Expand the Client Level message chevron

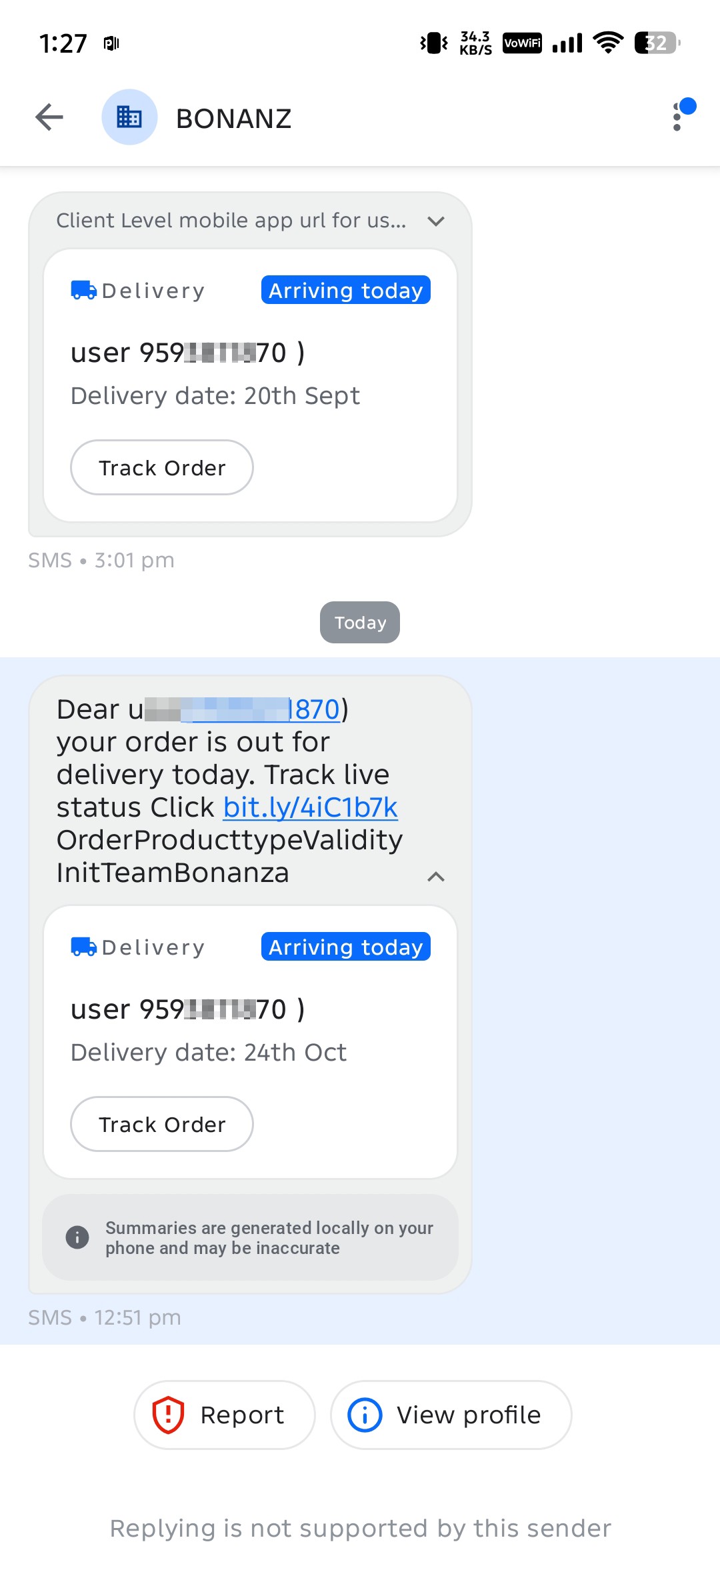point(436,221)
